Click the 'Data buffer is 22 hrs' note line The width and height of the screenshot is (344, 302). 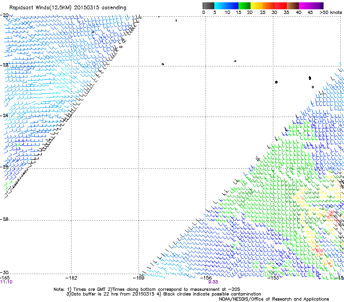click(164, 294)
